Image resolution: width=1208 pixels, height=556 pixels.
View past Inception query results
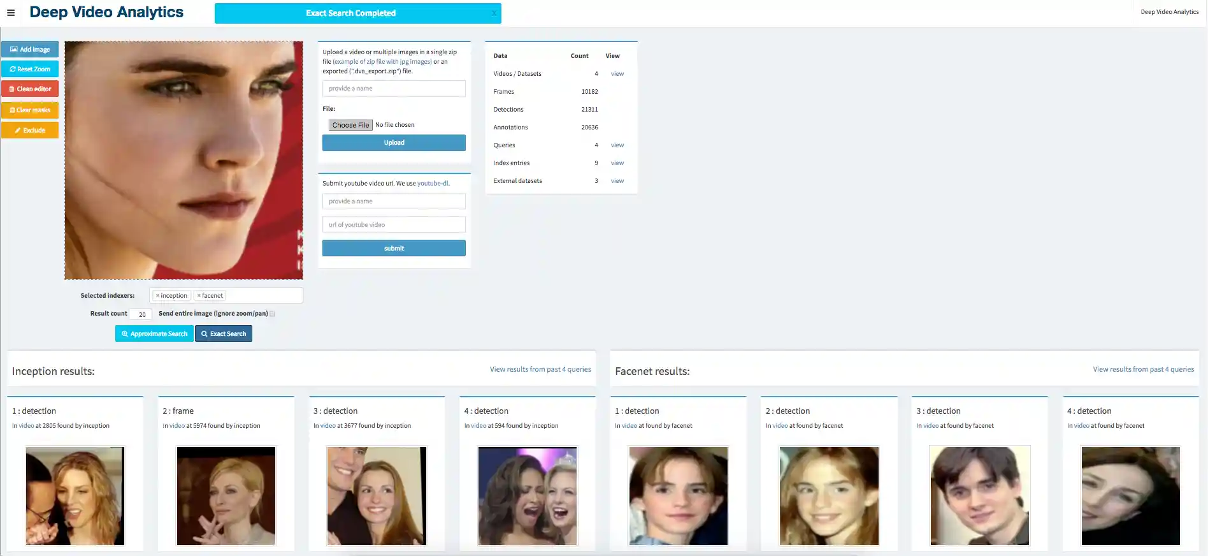point(540,369)
